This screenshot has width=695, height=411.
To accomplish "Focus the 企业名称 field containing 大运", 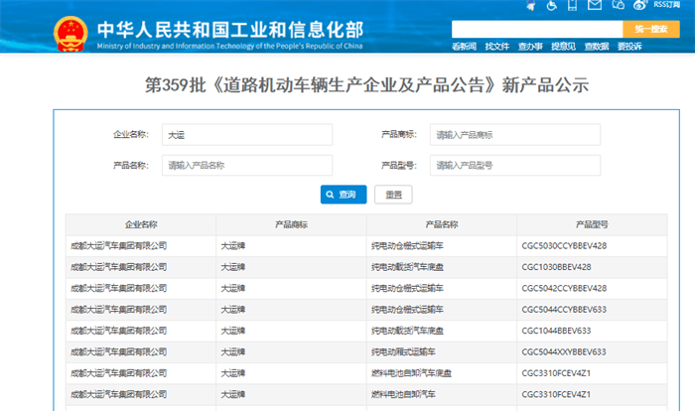I will click(246, 134).
